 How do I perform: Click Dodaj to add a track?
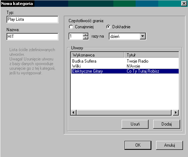166,124
